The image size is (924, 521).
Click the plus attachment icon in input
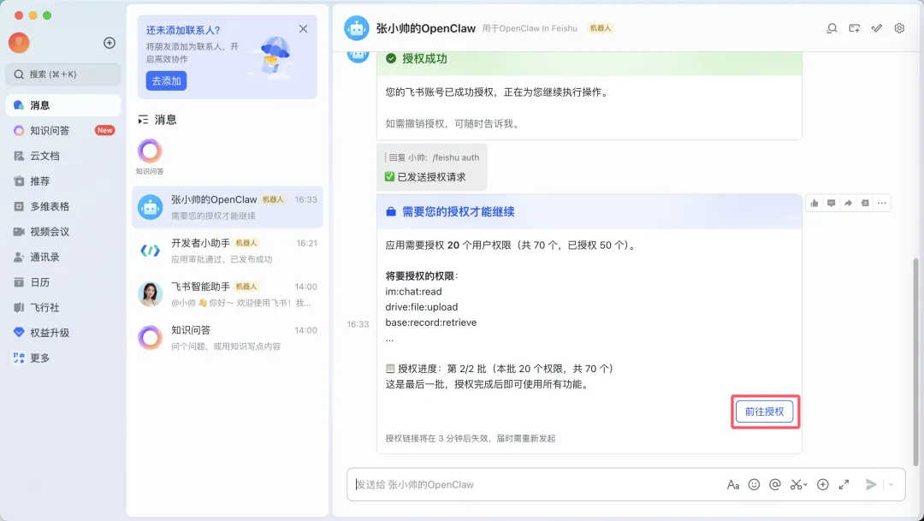(x=823, y=484)
